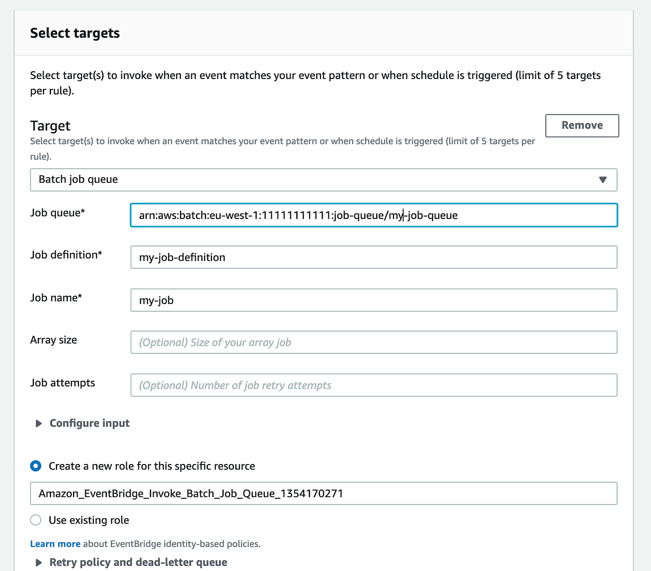This screenshot has height=571, width=651.
Task: Expand the Configure input section
Action: point(89,423)
